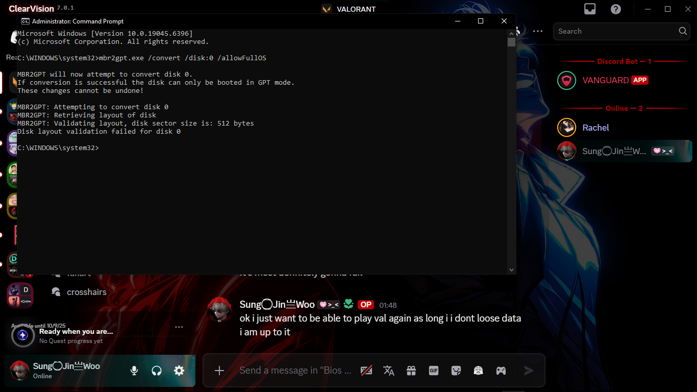
Task: Click Command Prompt scrollbar down arrow
Action: [x=511, y=270]
